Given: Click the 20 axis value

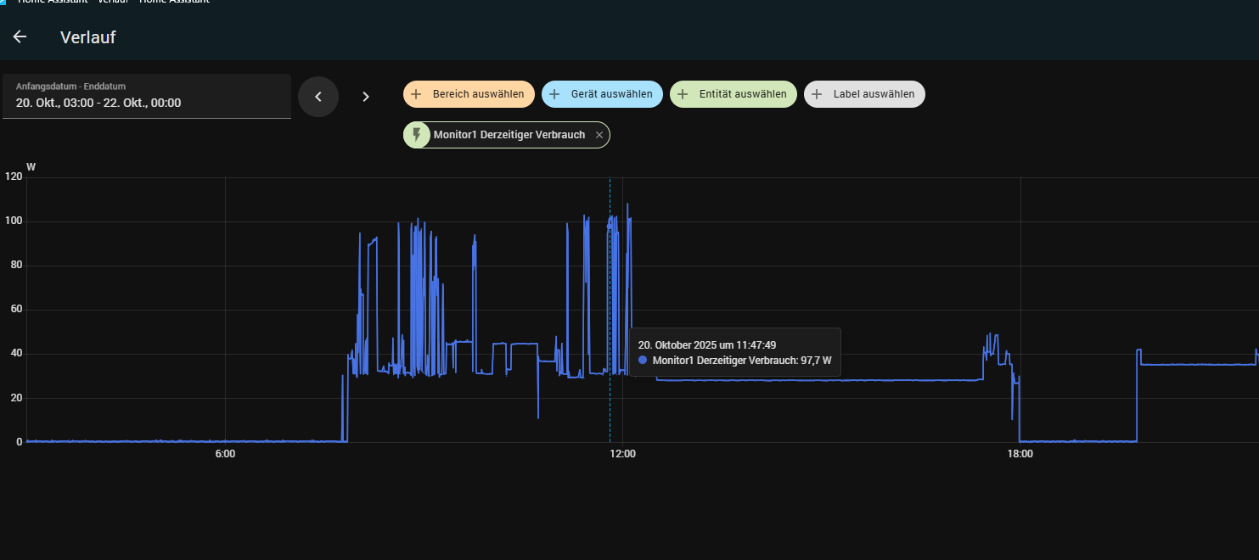Looking at the screenshot, I should coord(16,398).
